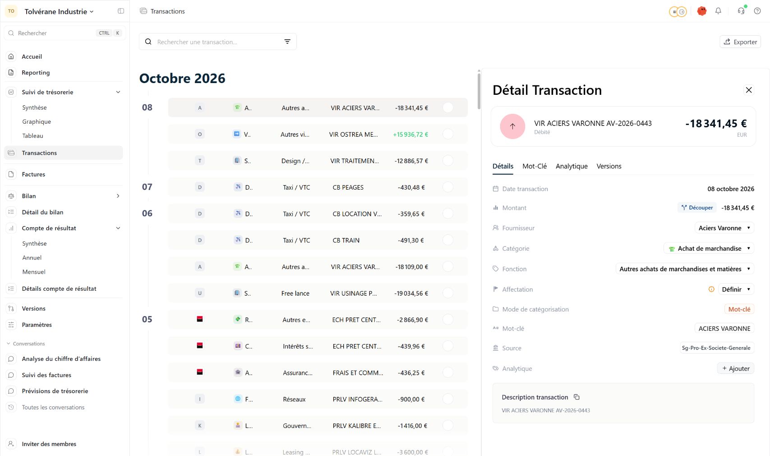
Task: Click the Versions branch icon
Action: point(11,309)
